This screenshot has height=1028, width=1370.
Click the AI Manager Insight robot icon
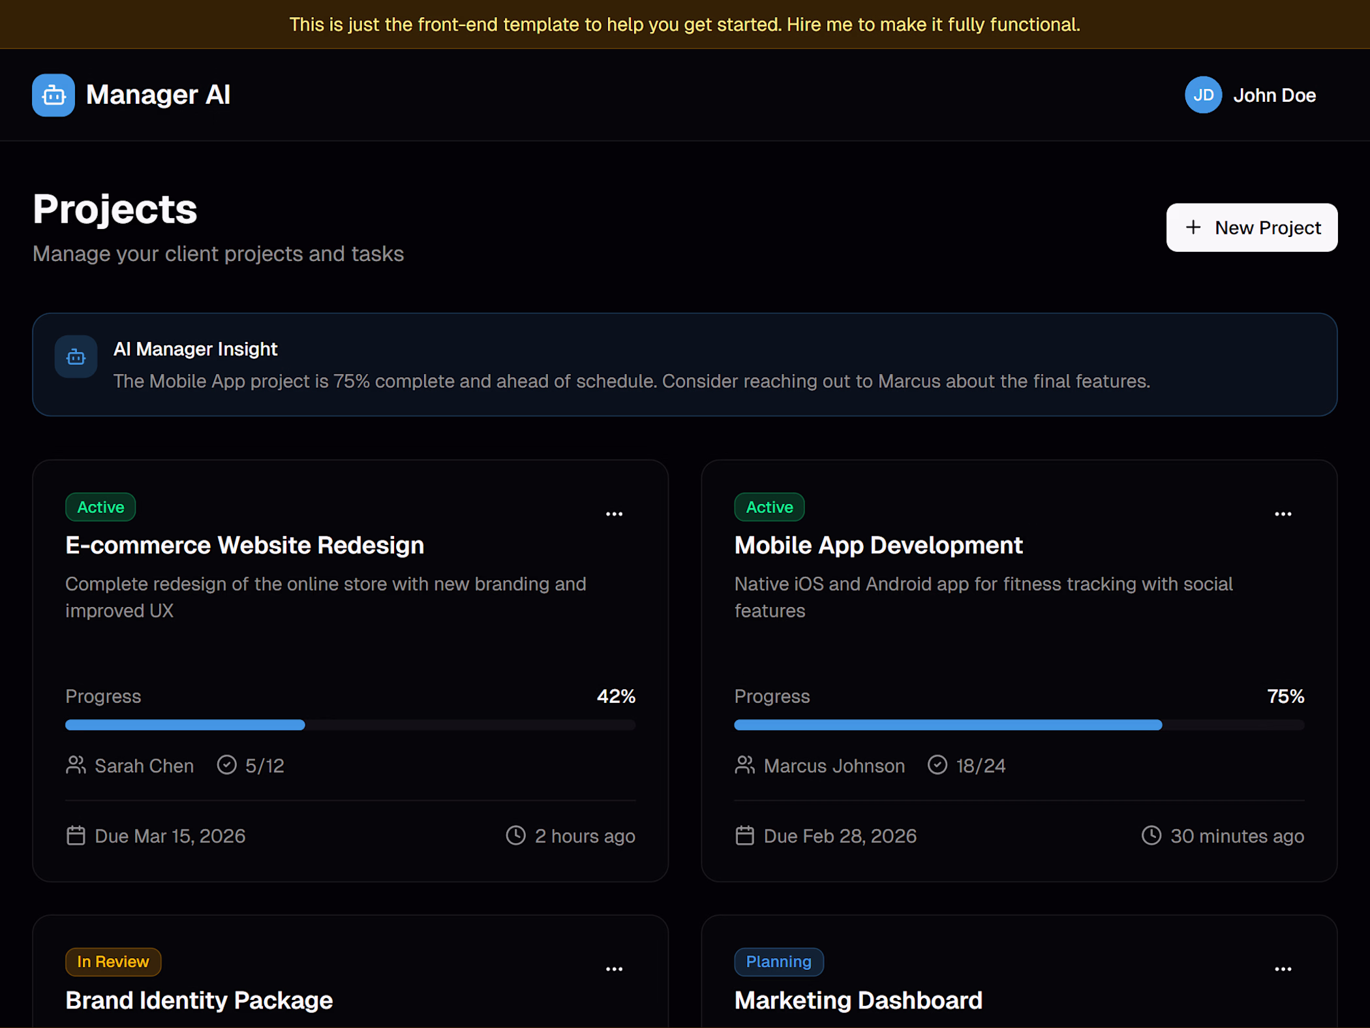pyautogui.click(x=76, y=356)
